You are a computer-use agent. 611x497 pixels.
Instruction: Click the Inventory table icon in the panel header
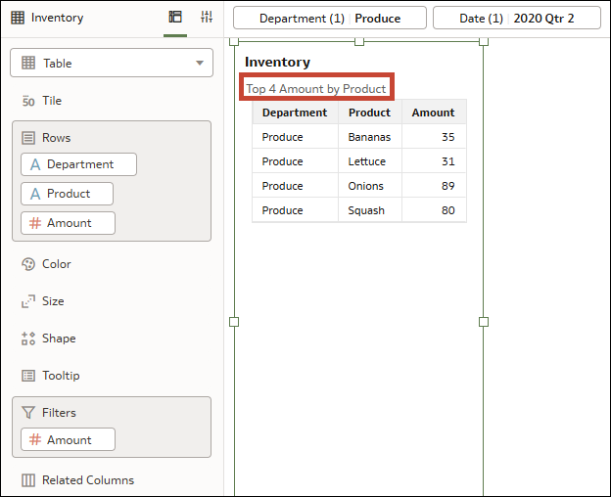[18, 18]
